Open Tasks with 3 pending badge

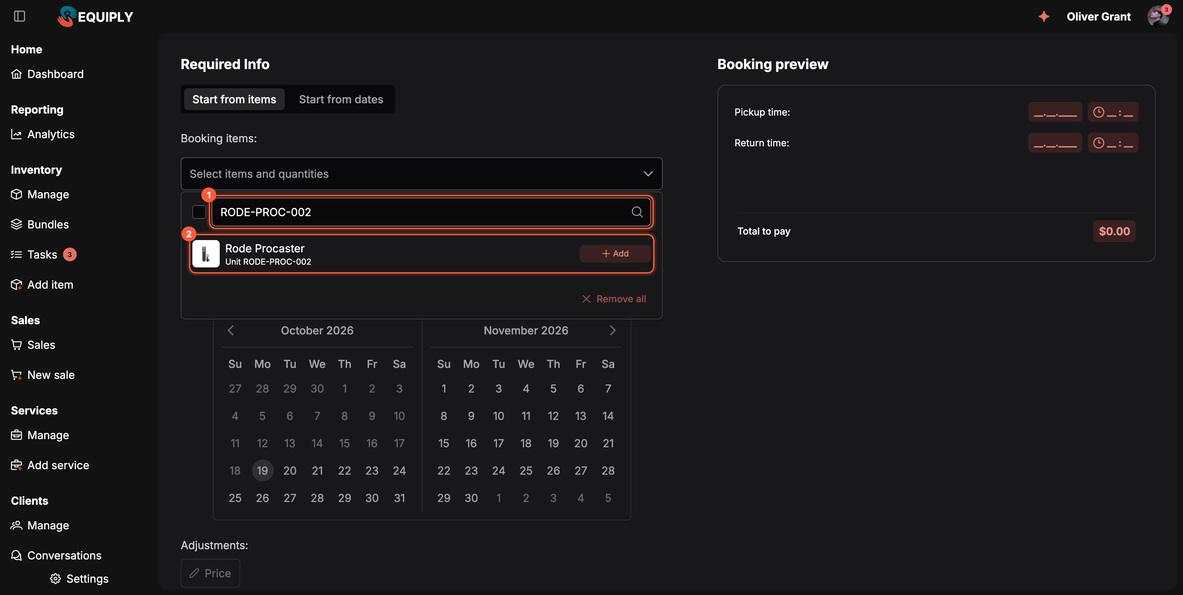(x=43, y=254)
